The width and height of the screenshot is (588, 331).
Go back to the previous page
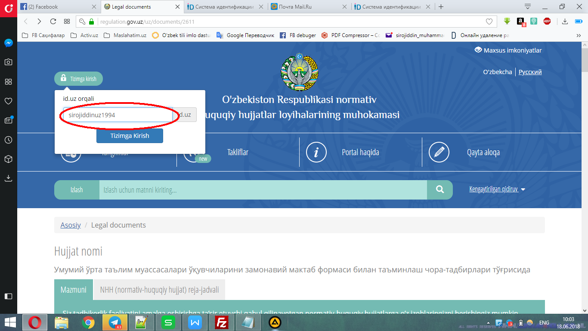click(x=26, y=21)
